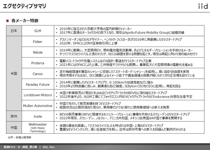Click the 中国で先行して販売実績 line
210x150 pixels.
click(x=90, y=103)
